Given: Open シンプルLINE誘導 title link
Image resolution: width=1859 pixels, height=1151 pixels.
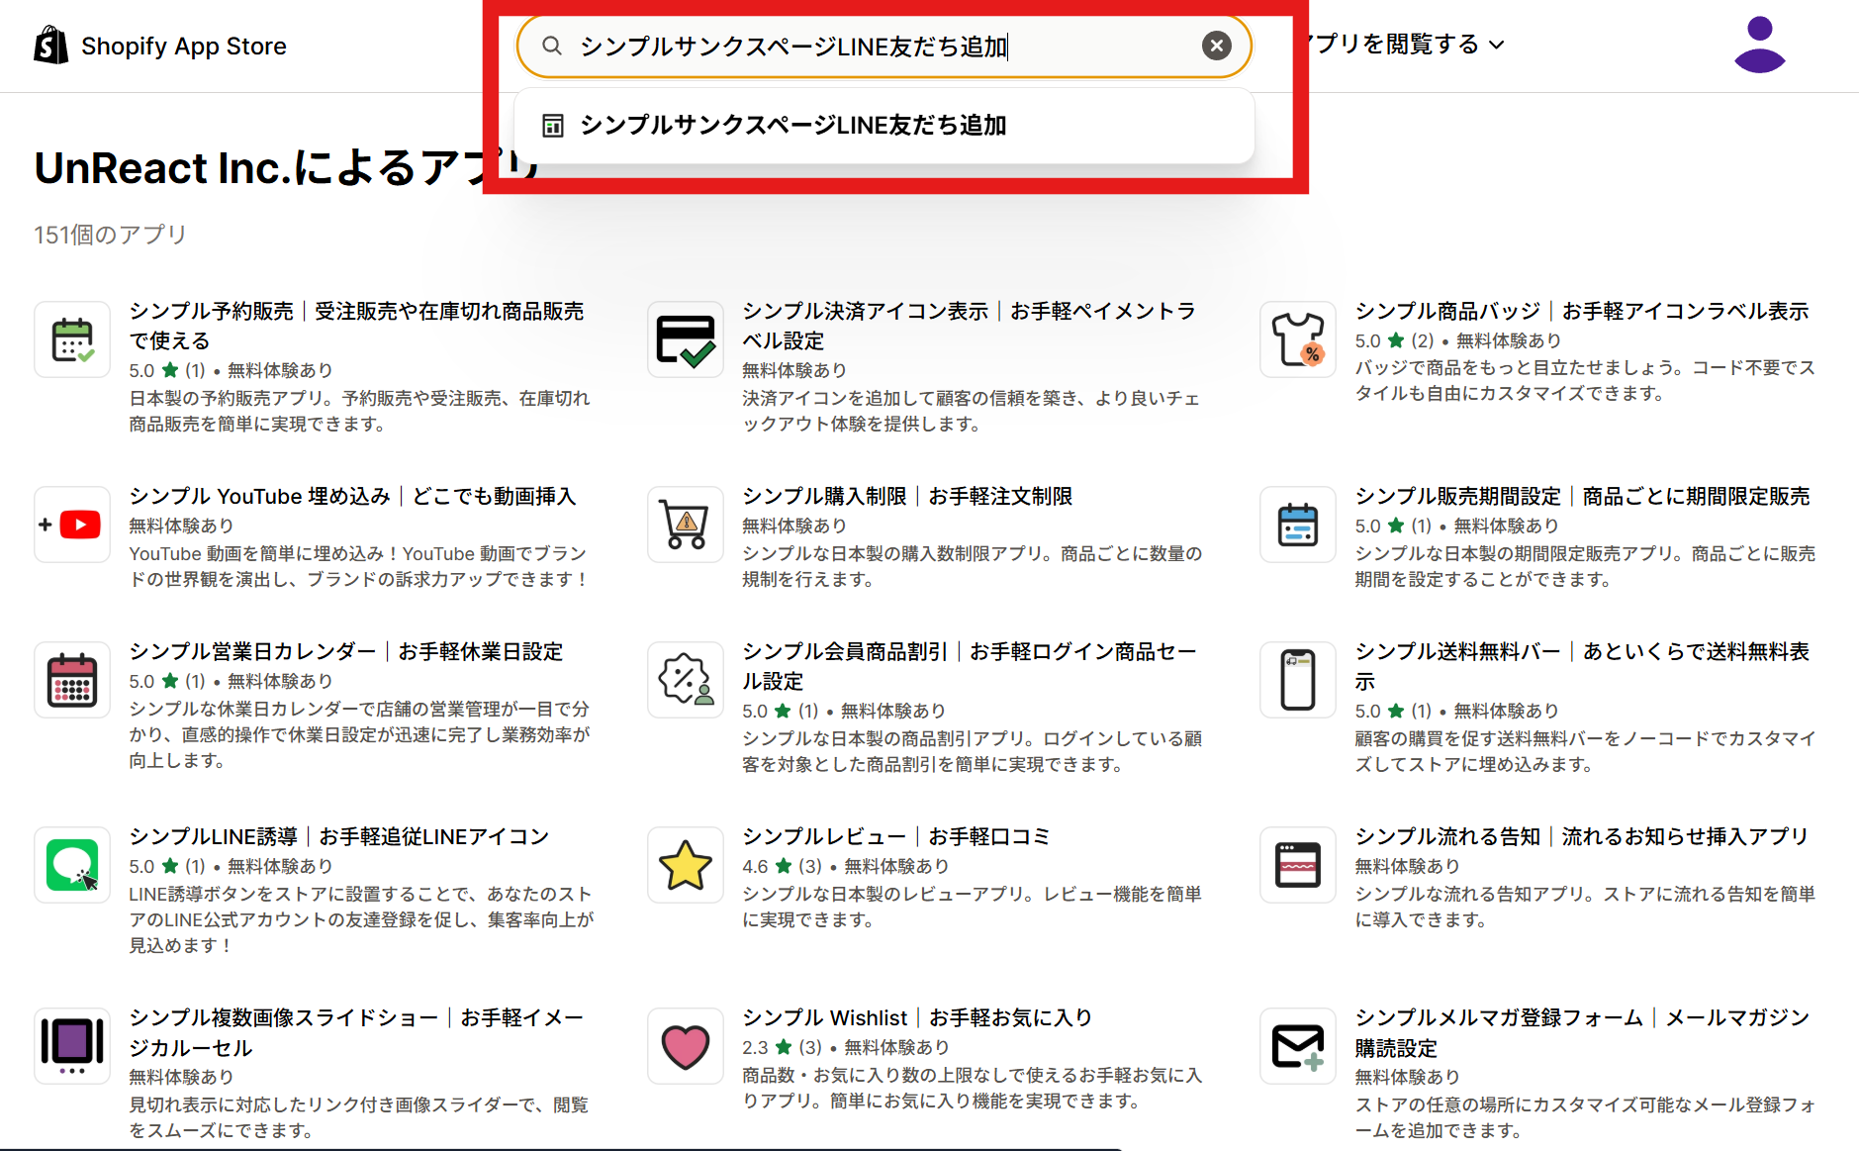Looking at the screenshot, I should pyautogui.click(x=339, y=836).
